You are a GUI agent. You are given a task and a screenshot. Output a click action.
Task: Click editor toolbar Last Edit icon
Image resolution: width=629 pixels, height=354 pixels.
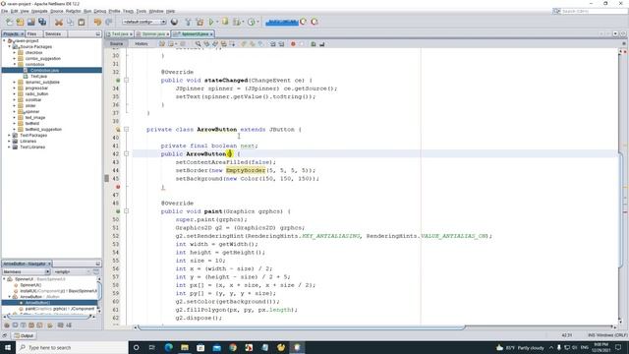click(x=162, y=43)
